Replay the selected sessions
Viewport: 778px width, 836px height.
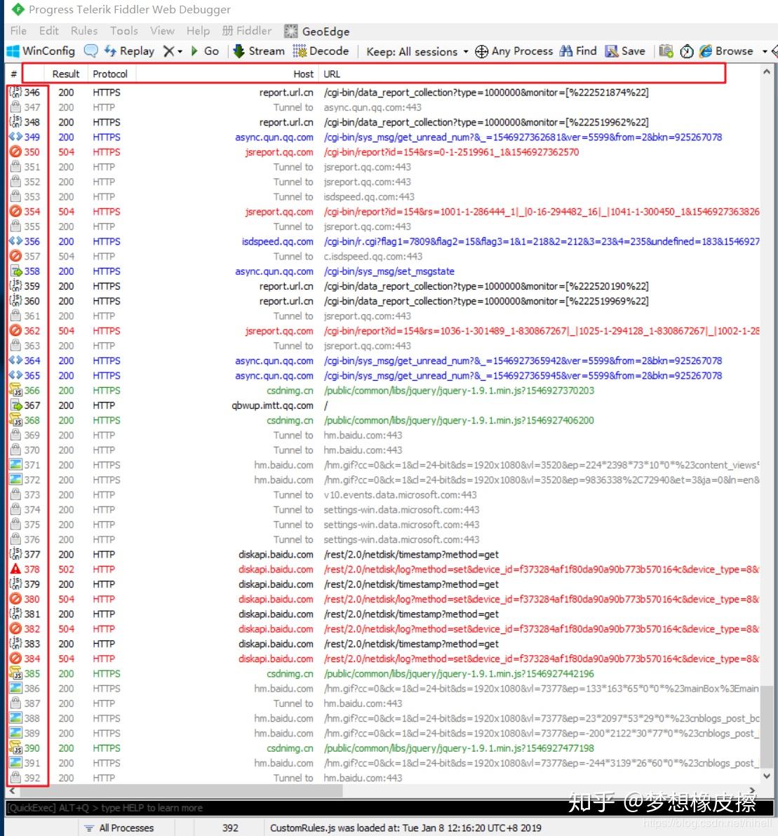pos(129,51)
